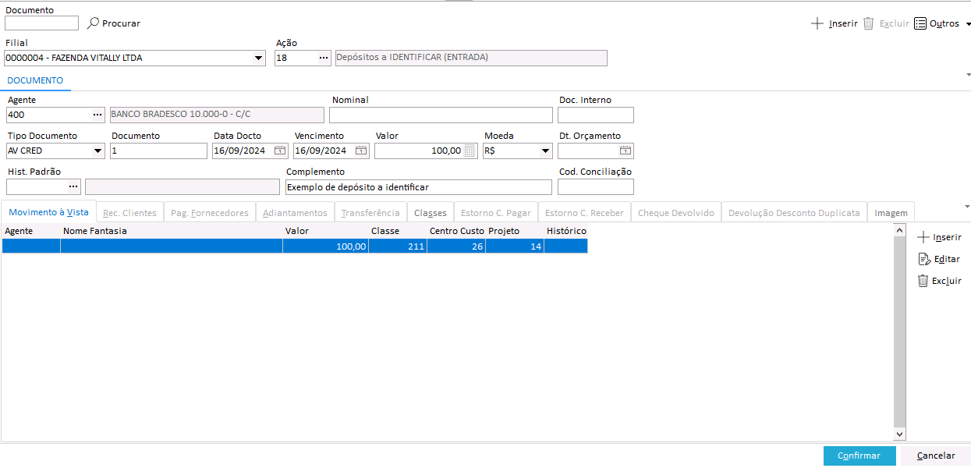Click the Documento number field showing 1
This screenshot has width=971, height=468.
(158, 151)
